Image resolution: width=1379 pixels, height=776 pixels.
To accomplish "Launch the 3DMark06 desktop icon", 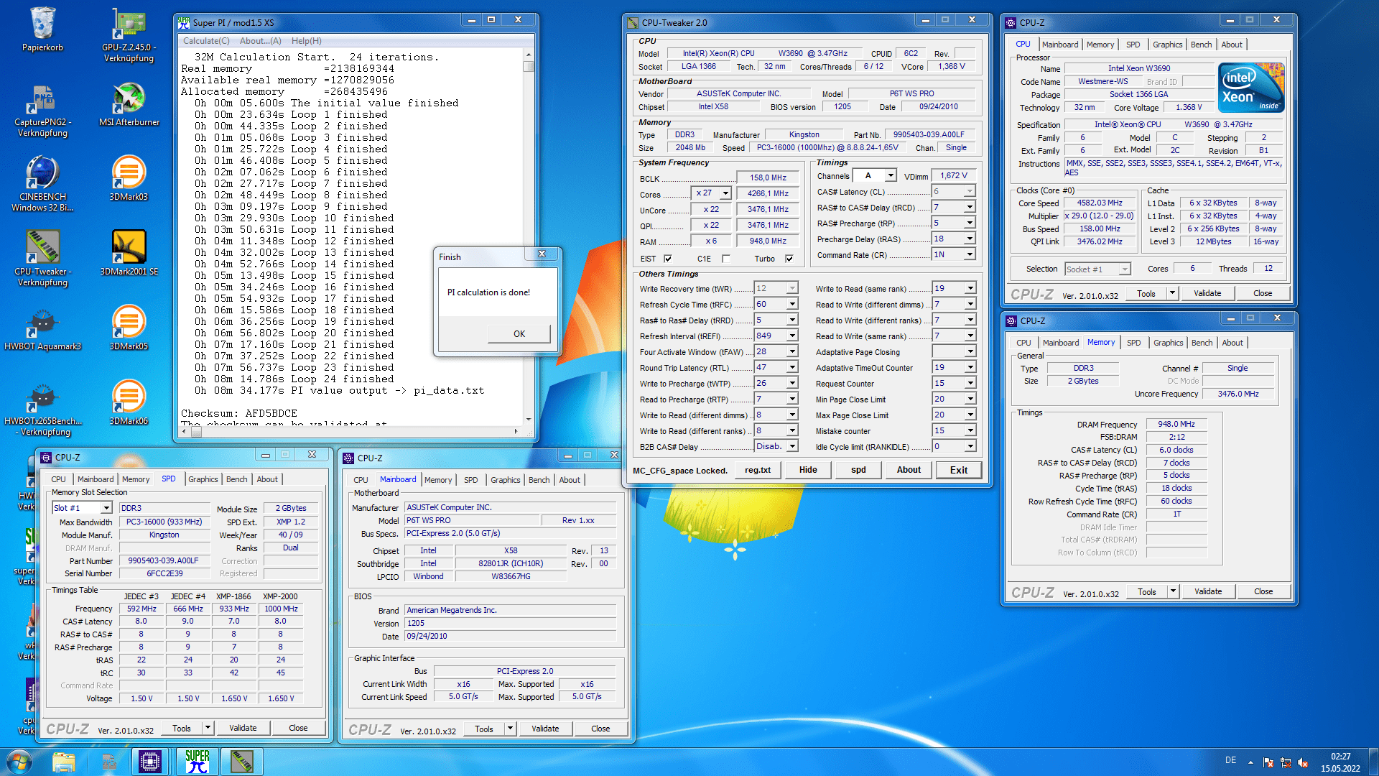I will click(129, 403).
